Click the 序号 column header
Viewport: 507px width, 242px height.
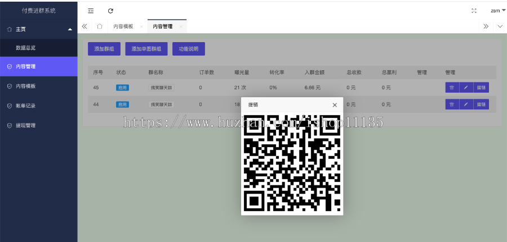click(x=98, y=72)
